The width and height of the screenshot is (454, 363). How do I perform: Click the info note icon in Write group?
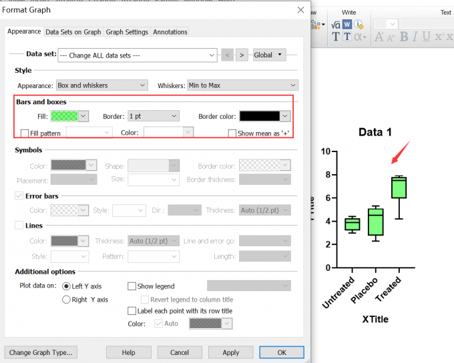(359, 24)
